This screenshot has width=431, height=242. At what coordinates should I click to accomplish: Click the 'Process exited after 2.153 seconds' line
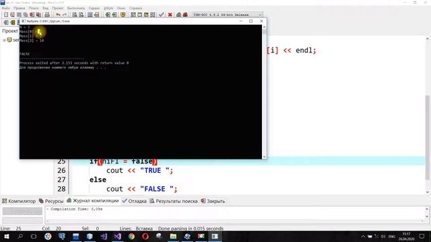coord(74,63)
